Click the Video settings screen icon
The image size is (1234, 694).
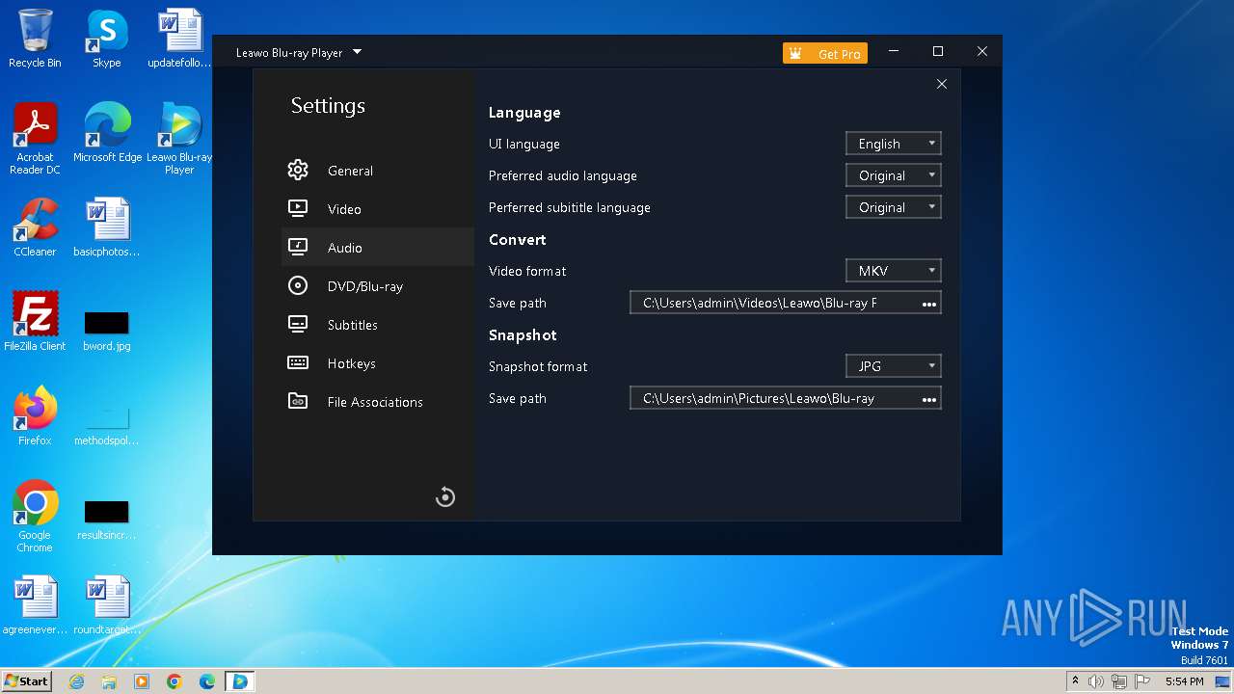pos(298,208)
